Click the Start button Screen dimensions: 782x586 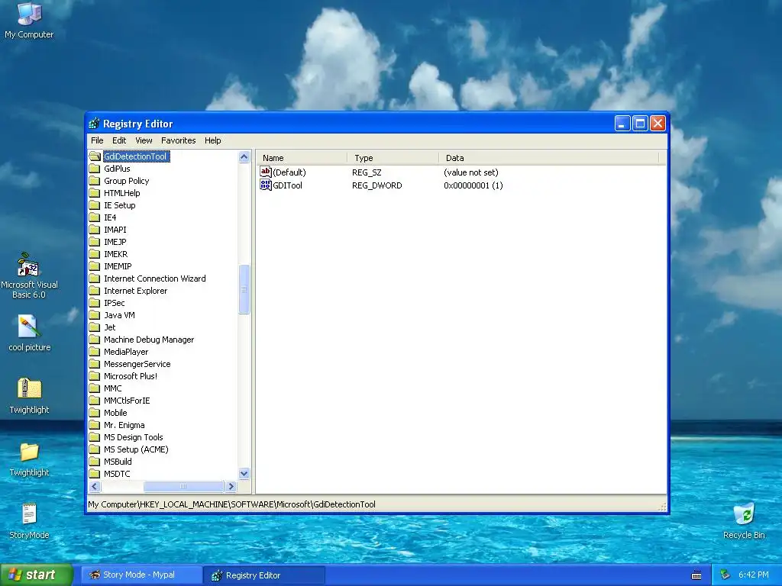[x=37, y=575]
